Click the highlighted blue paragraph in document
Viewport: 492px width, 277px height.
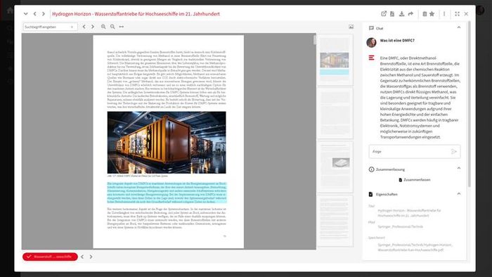pos(167,193)
